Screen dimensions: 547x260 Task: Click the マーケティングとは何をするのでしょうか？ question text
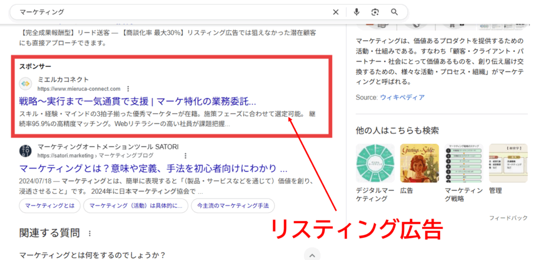click(92, 255)
